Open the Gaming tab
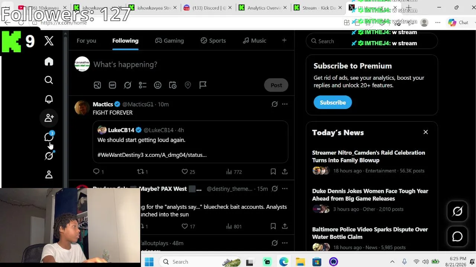The image size is (476, 267). click(170, 41)
